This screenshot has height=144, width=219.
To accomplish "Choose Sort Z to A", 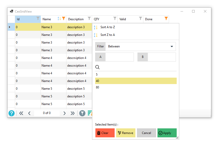I will pos(107,35).
